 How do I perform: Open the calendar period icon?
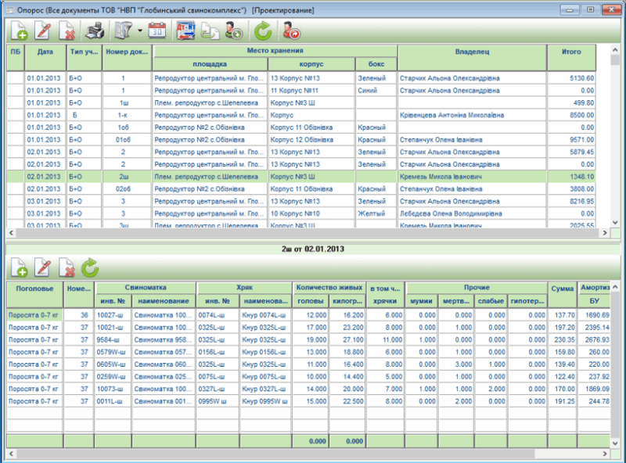coord(156,31)
